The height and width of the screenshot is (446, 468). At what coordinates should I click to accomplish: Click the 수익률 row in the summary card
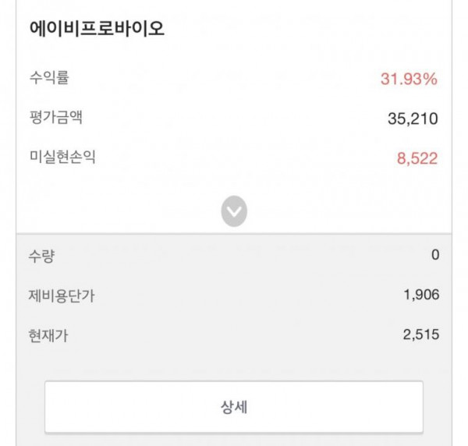(233, 79)
